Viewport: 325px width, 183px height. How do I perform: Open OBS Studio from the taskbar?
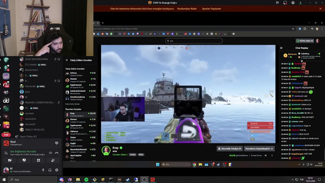(144, 180)
